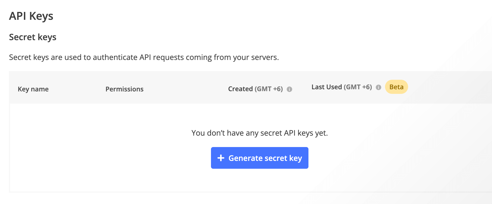Click the API Keys page title
This screenshot has width=492, height=204.
click(x=31, y=16)
